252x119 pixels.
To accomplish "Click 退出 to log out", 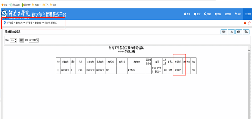I will point(238,14).
